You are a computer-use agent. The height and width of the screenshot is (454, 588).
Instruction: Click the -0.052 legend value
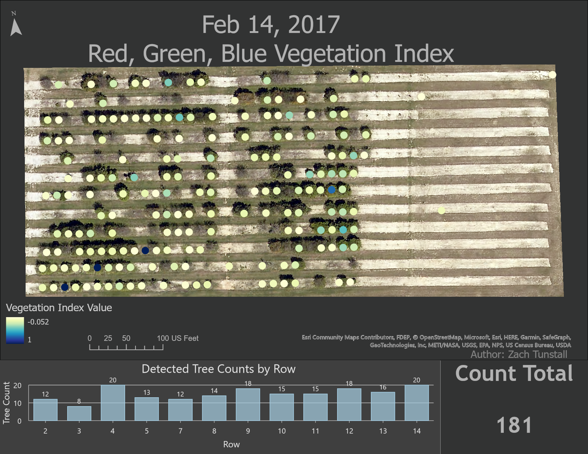click(x=38, y=322)
